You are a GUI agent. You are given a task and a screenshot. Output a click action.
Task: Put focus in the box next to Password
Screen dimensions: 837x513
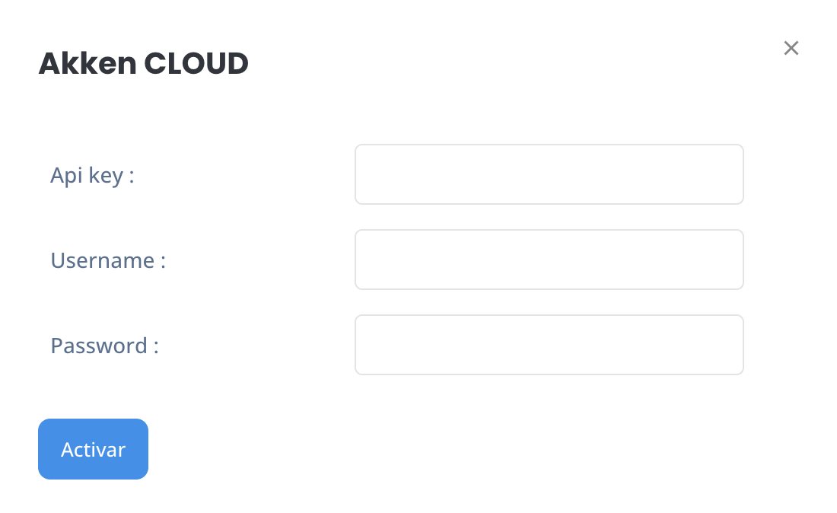[x=549, y=345]
